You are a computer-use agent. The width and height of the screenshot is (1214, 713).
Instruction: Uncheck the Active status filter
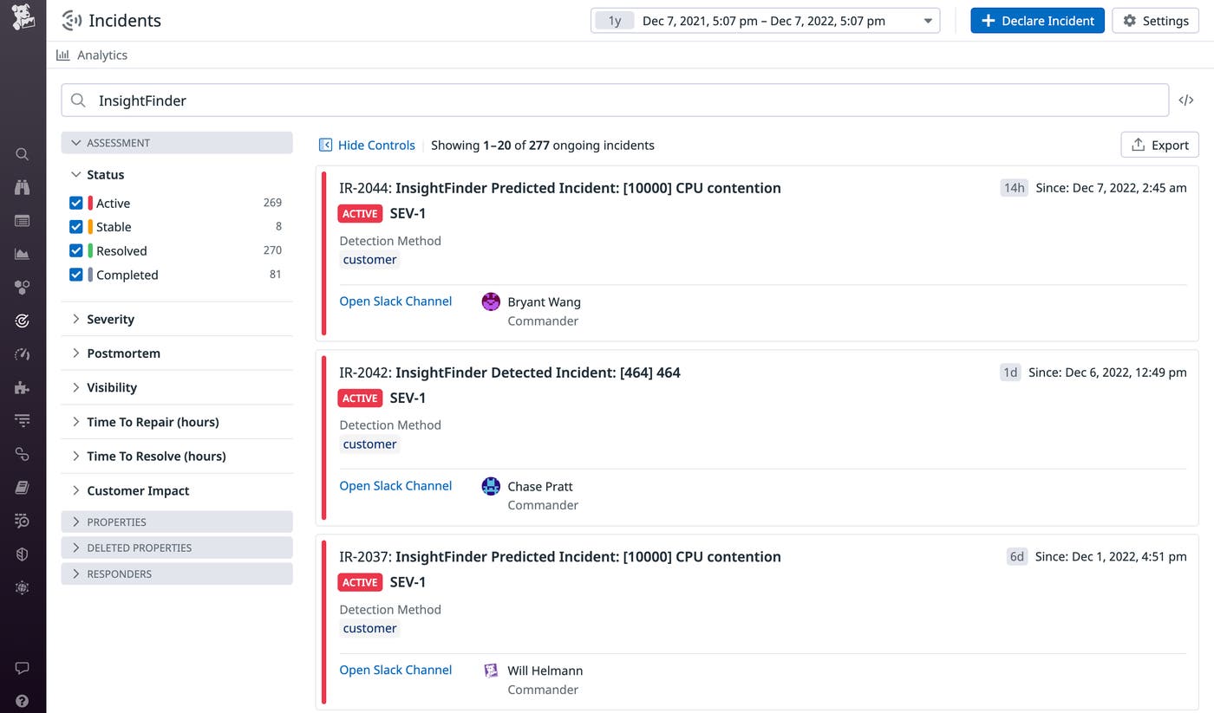point(76,202)
